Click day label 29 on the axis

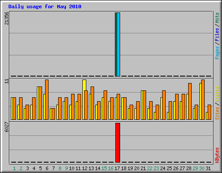[195, 168]
